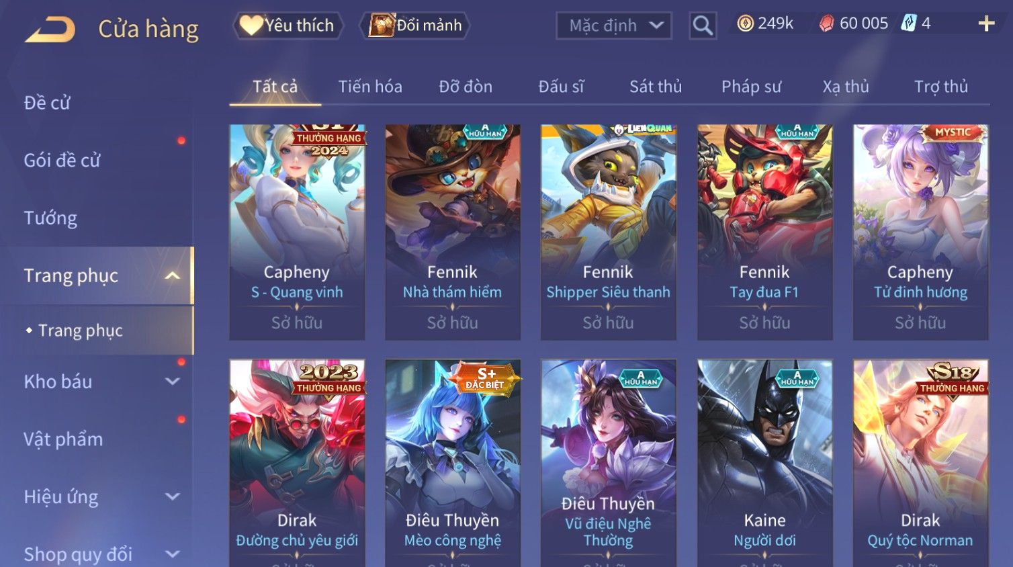
Task: Expand the Hiệu ứng sidebar section
Action: (x=173, y=497)
